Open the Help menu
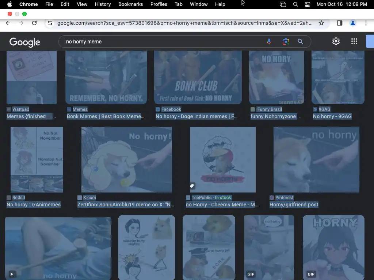This screenshot has height=280, width=374. pyautogui.click(x=220, y=4)
